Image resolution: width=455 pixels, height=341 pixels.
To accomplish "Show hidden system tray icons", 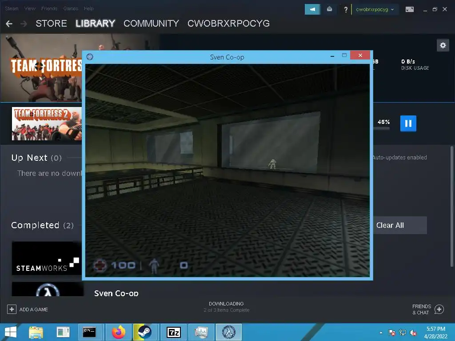I will pyautogui.click(x=381, y=333).
